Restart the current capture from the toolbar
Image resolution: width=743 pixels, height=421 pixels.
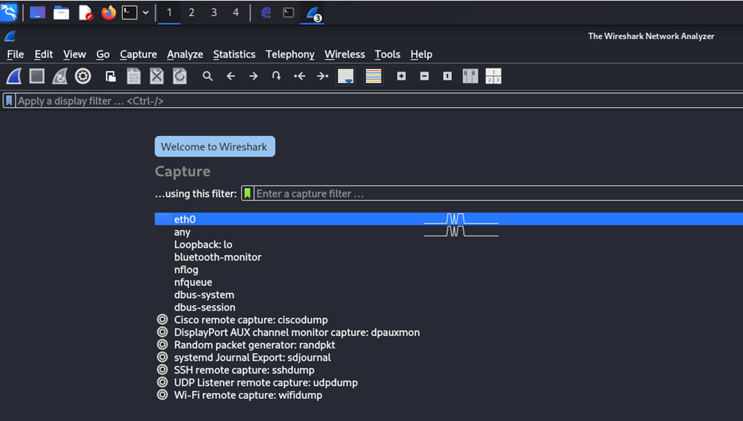point(60,76)
